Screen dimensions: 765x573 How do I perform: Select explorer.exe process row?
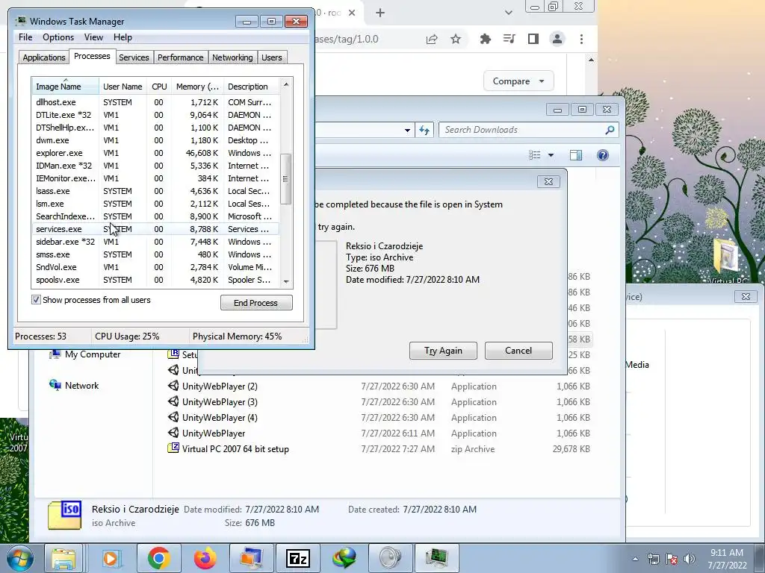pyautogui.click(x=155, y=153)
